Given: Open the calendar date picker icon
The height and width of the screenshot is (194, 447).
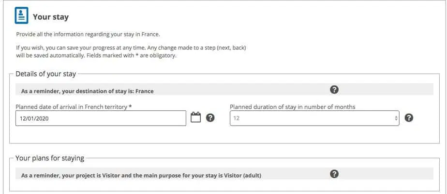Looking at the screenshot, I should [x=195, y=117].
